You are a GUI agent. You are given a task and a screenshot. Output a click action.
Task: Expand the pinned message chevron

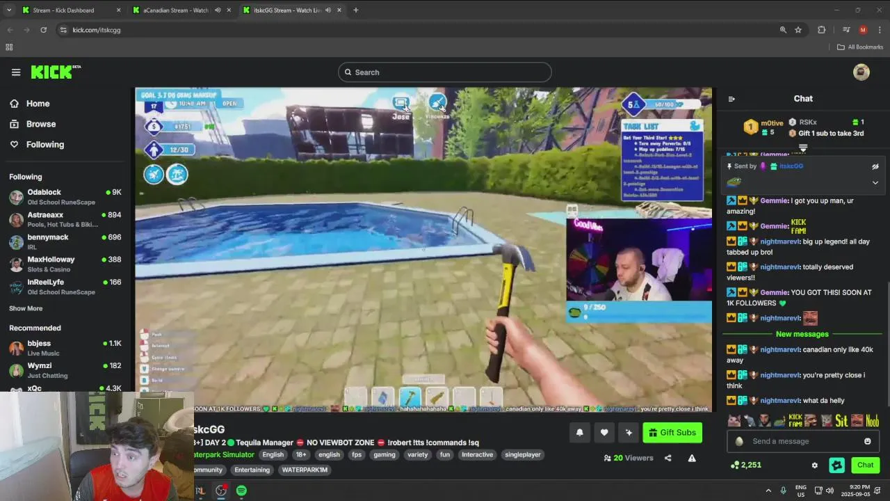[875, 183]
